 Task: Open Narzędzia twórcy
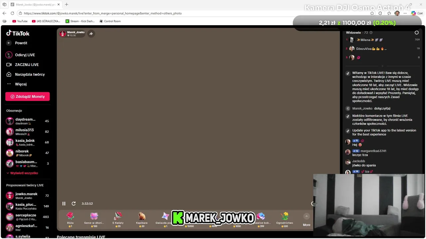coord(25,74)
